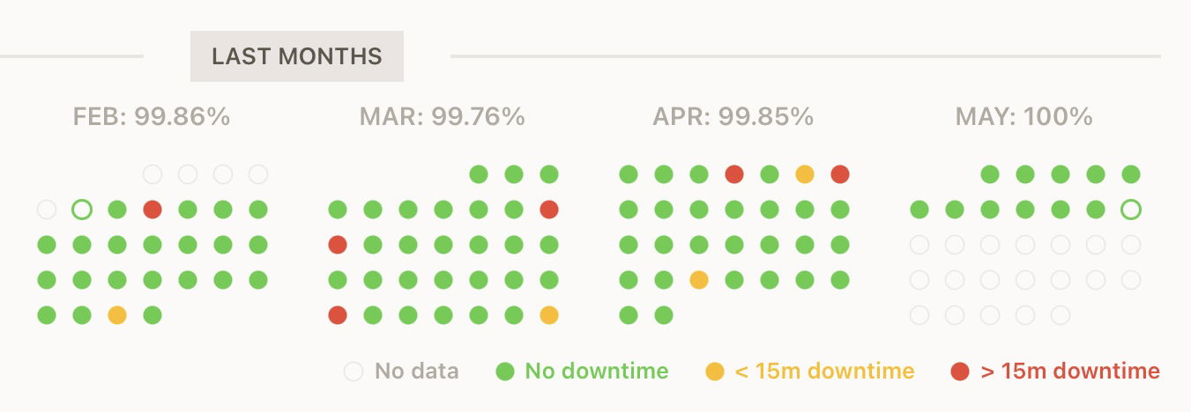
Task: Click the FEB: 99.86% uptime heading
Action: pos(152,116)
